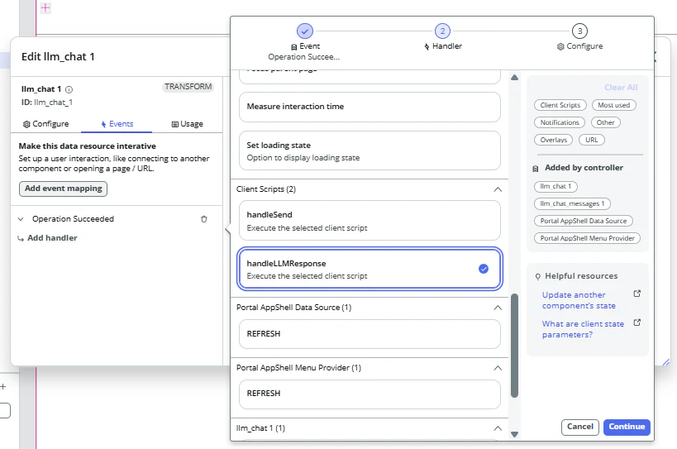Select the Measure interaction time handler
Viewport: 677px width, 449px height.
369,107
